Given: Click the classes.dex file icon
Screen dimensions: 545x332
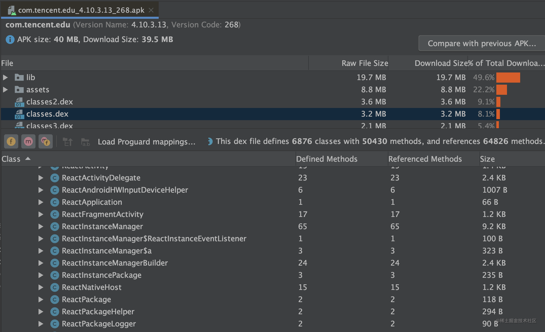Looking at the screenshot, I should point(19,114).
